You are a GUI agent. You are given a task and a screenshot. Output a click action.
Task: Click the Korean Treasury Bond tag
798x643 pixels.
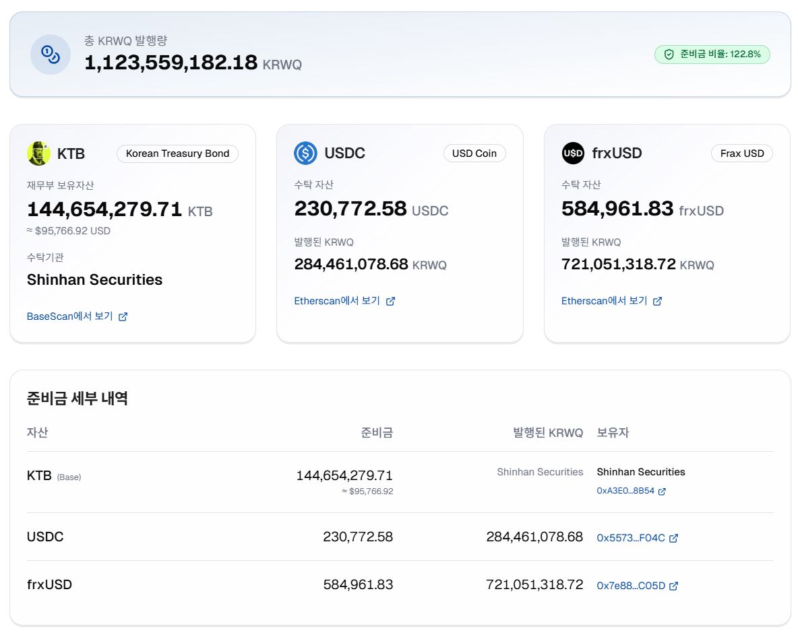(177, 154)
